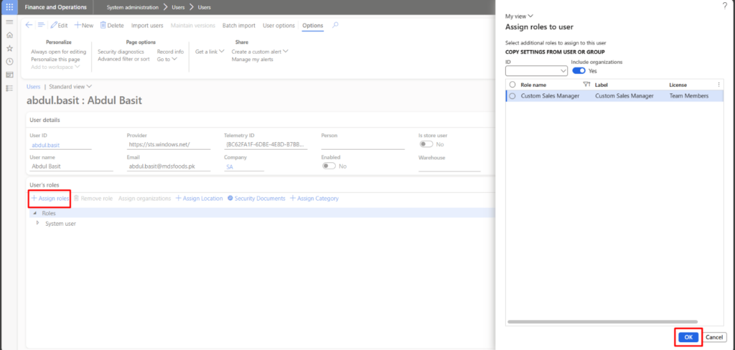735x350 pixels.
Task: Toggle the Is store user switch
Action: pos(426,144)
